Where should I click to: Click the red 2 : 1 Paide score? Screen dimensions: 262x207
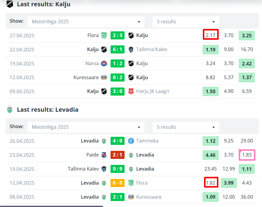(x=118, y=155)
